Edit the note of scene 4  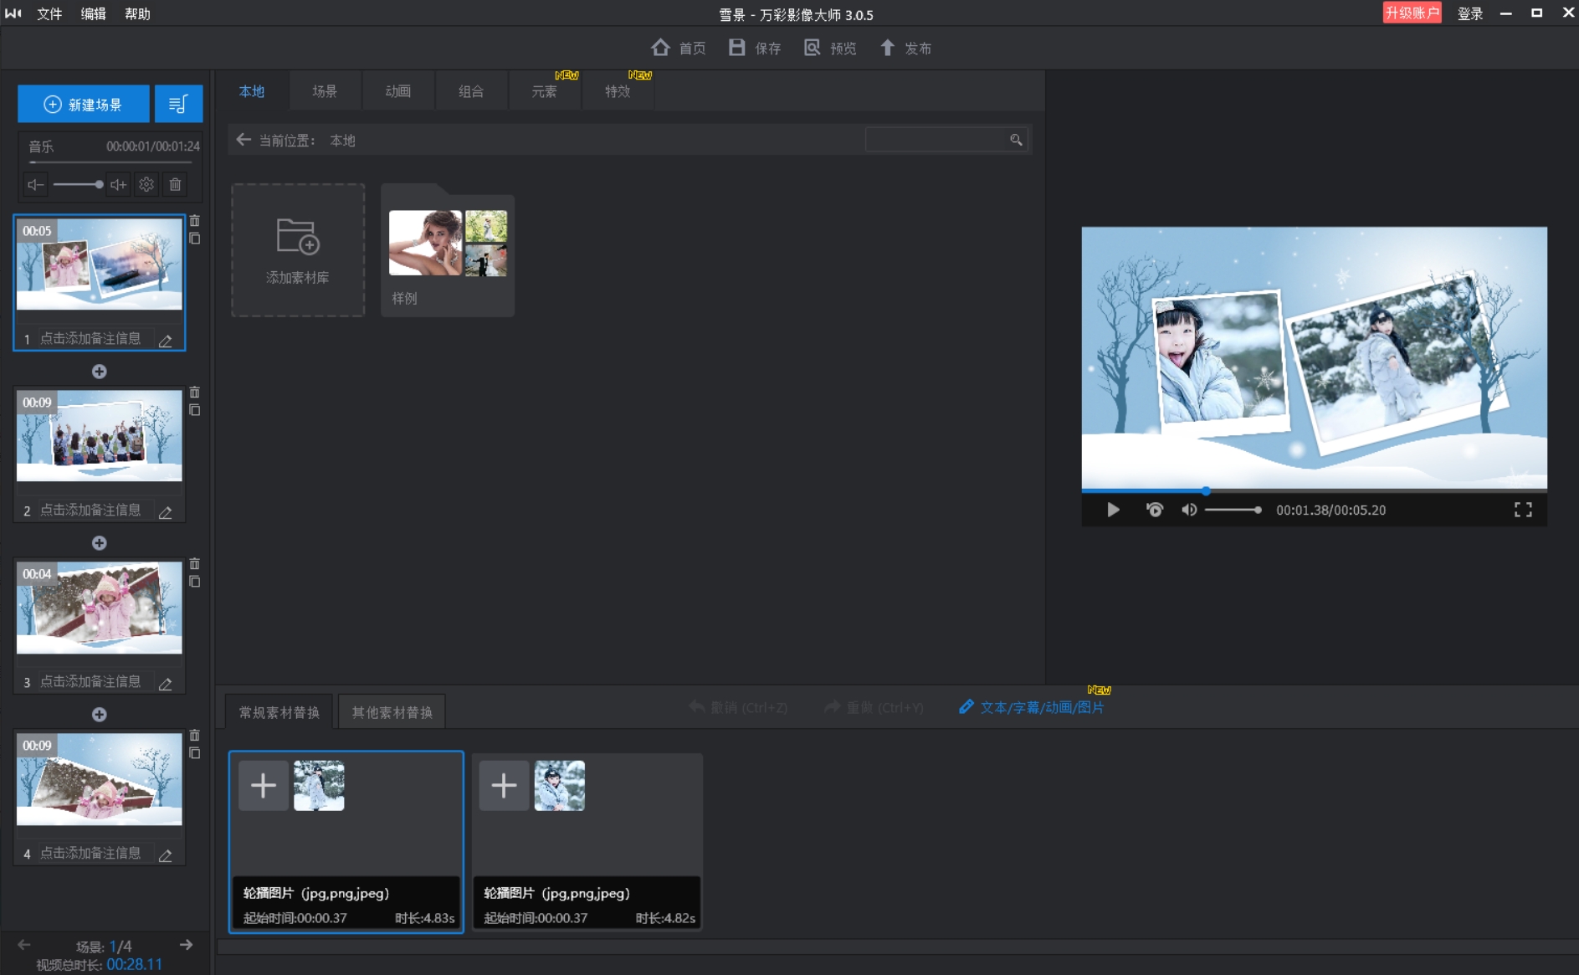tap(166, 854)
